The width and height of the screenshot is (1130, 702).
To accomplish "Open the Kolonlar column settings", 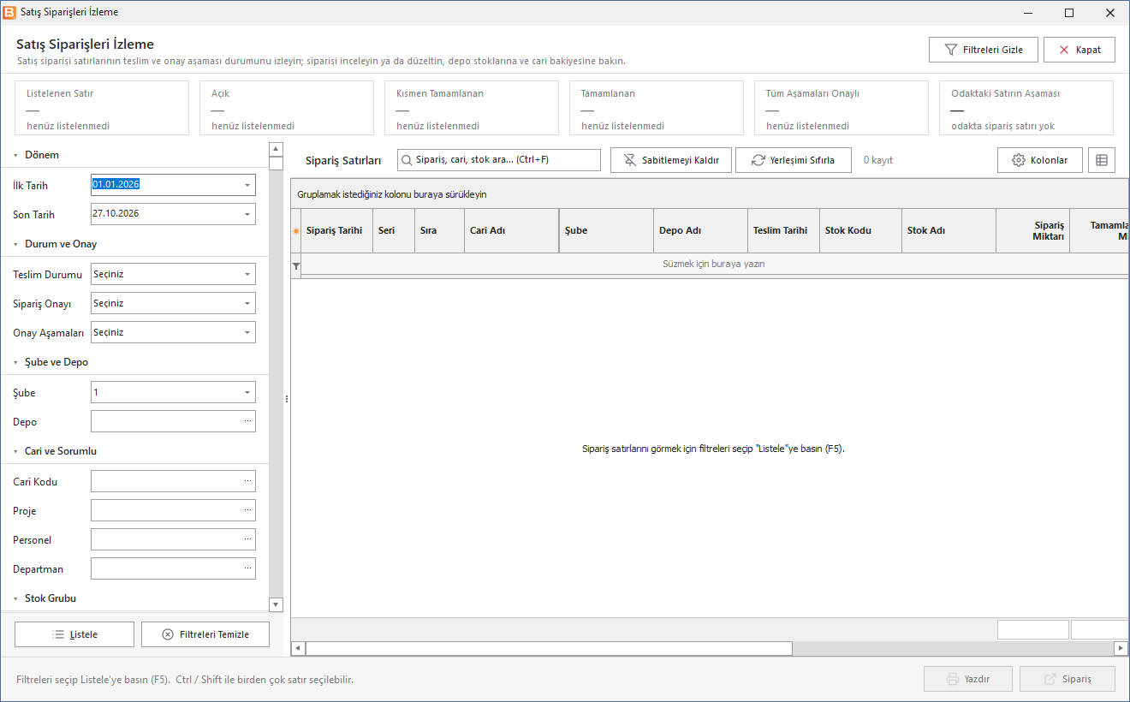I will point(1039,160).
